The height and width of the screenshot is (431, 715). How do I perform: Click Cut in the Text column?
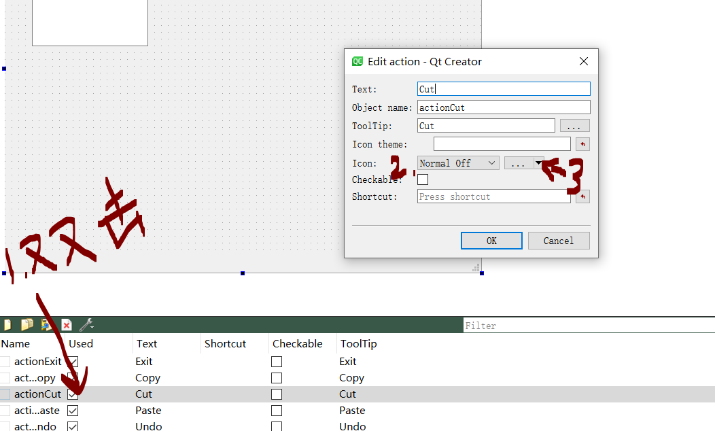(143, 394)
